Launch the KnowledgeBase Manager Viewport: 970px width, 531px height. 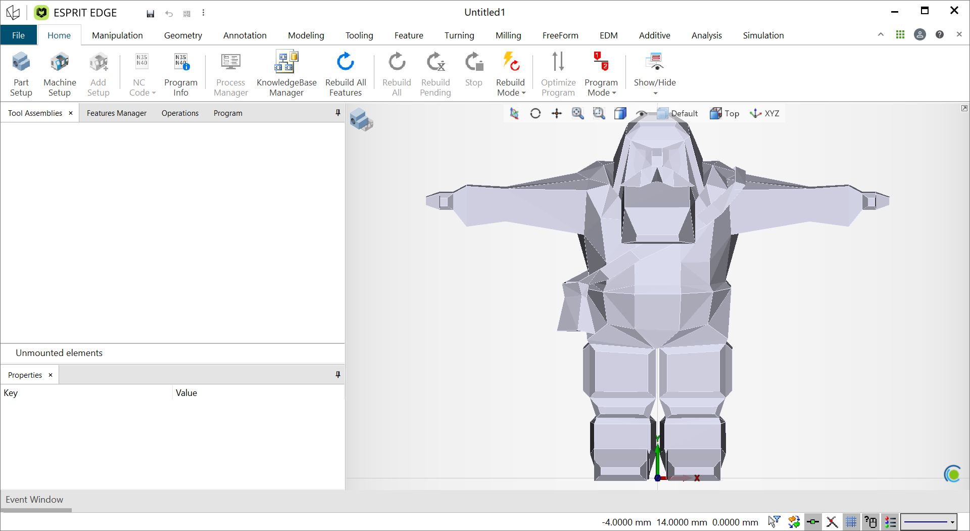(x=286, y=74)
